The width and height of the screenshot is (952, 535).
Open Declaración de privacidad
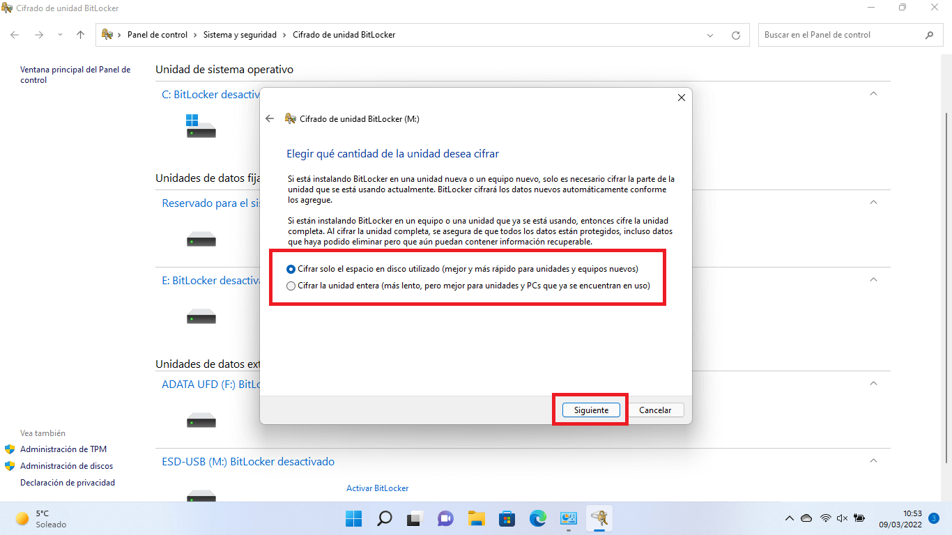[68, 483]
